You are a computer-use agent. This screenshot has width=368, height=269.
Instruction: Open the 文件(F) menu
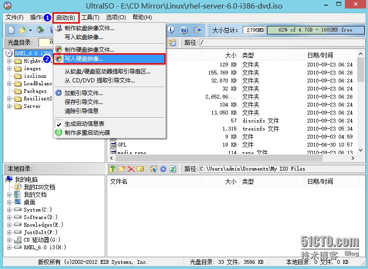click(x=15, y=17)
